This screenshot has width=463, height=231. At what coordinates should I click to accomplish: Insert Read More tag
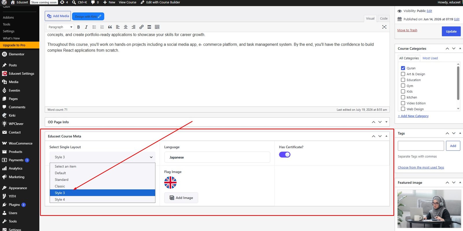[149, 27]
